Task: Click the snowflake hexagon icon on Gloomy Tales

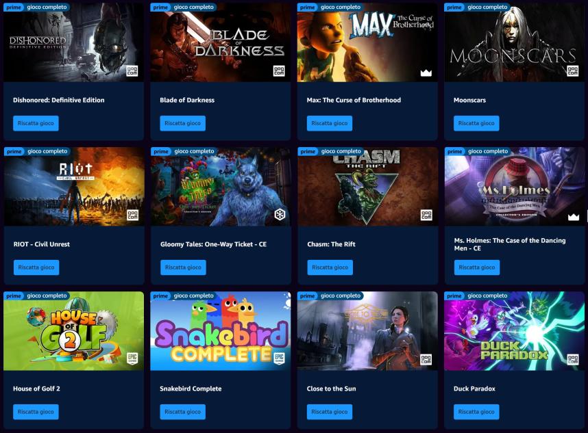Action: (280, 215)
